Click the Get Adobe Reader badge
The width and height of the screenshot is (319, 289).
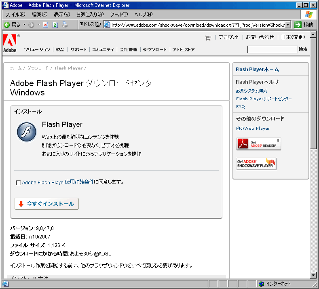point(259,144)
